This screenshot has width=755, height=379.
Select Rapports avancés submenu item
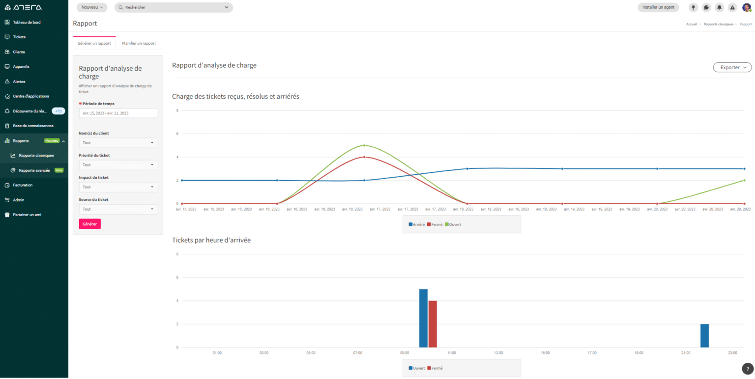(x=34, y=170)
